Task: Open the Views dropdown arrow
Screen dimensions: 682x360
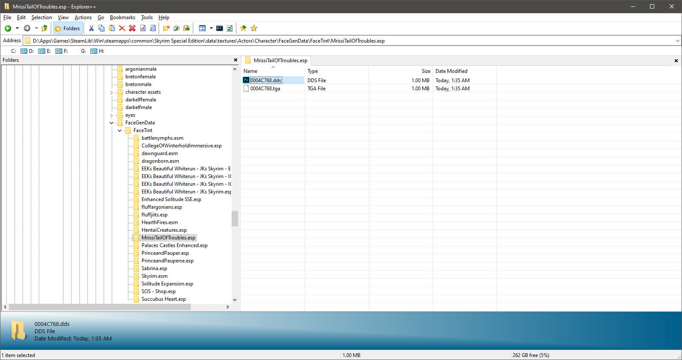Action: pyautogui.click(x=211, y=28)
